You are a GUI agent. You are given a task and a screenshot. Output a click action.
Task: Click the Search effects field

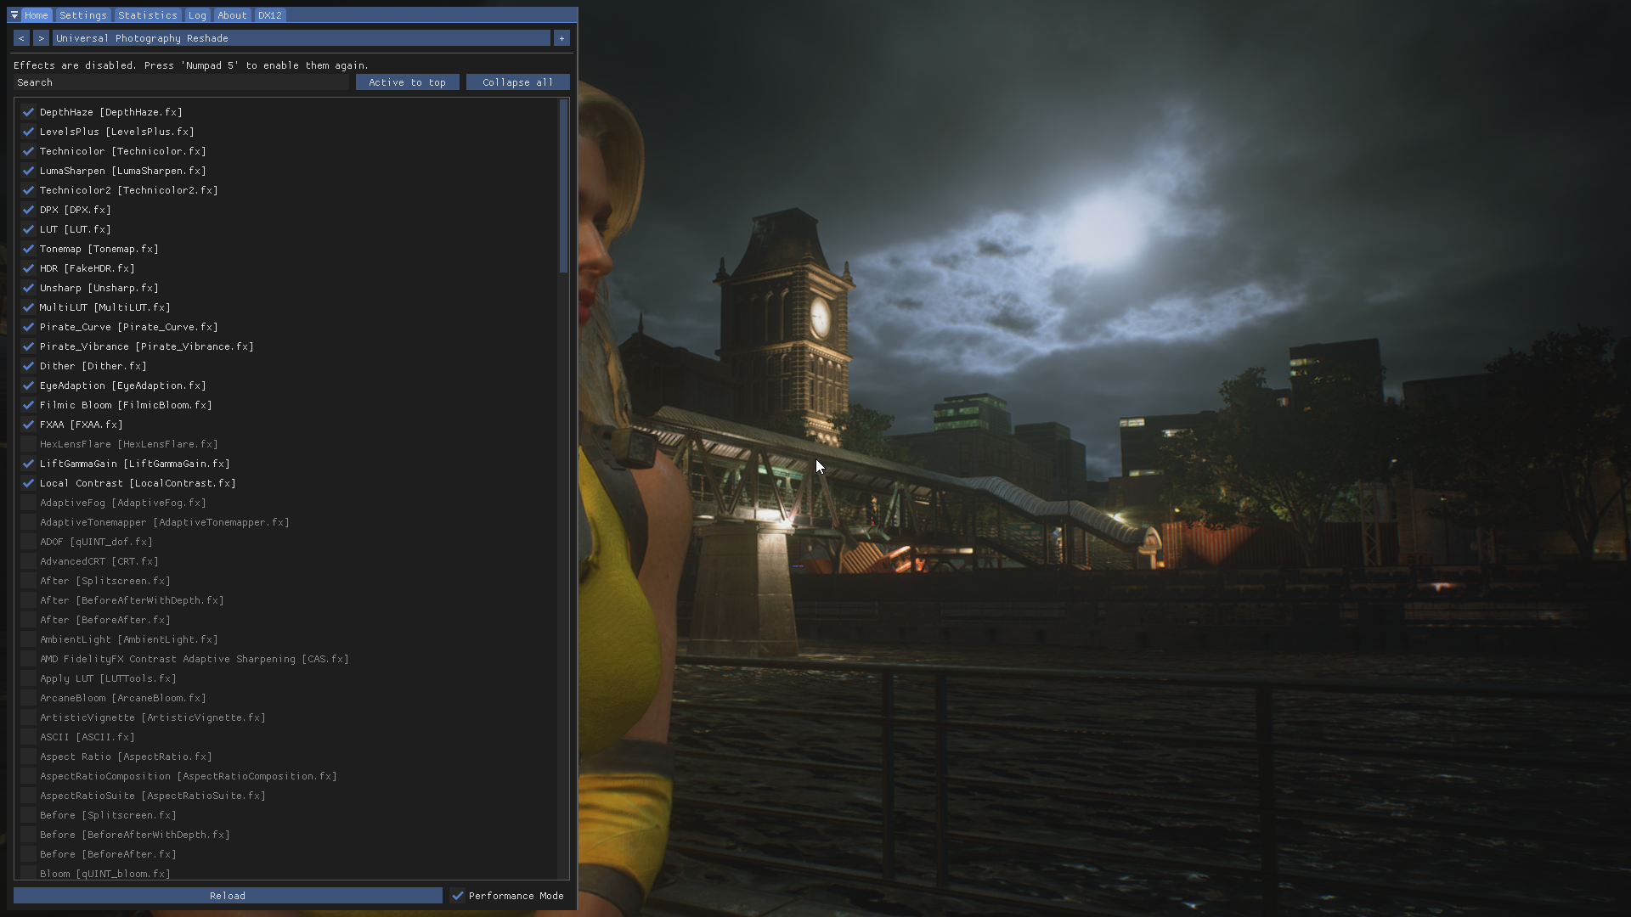(x=182, y=82)
